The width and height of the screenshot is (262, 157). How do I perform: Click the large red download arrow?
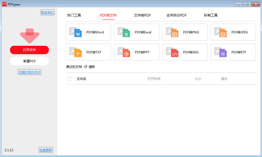(x=29, y=36)
